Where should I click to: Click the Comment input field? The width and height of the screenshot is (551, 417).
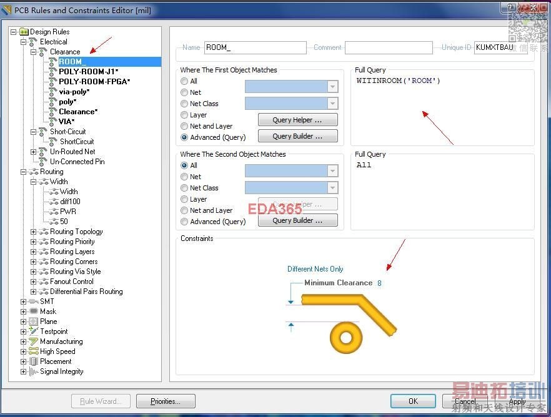[389, 47]
